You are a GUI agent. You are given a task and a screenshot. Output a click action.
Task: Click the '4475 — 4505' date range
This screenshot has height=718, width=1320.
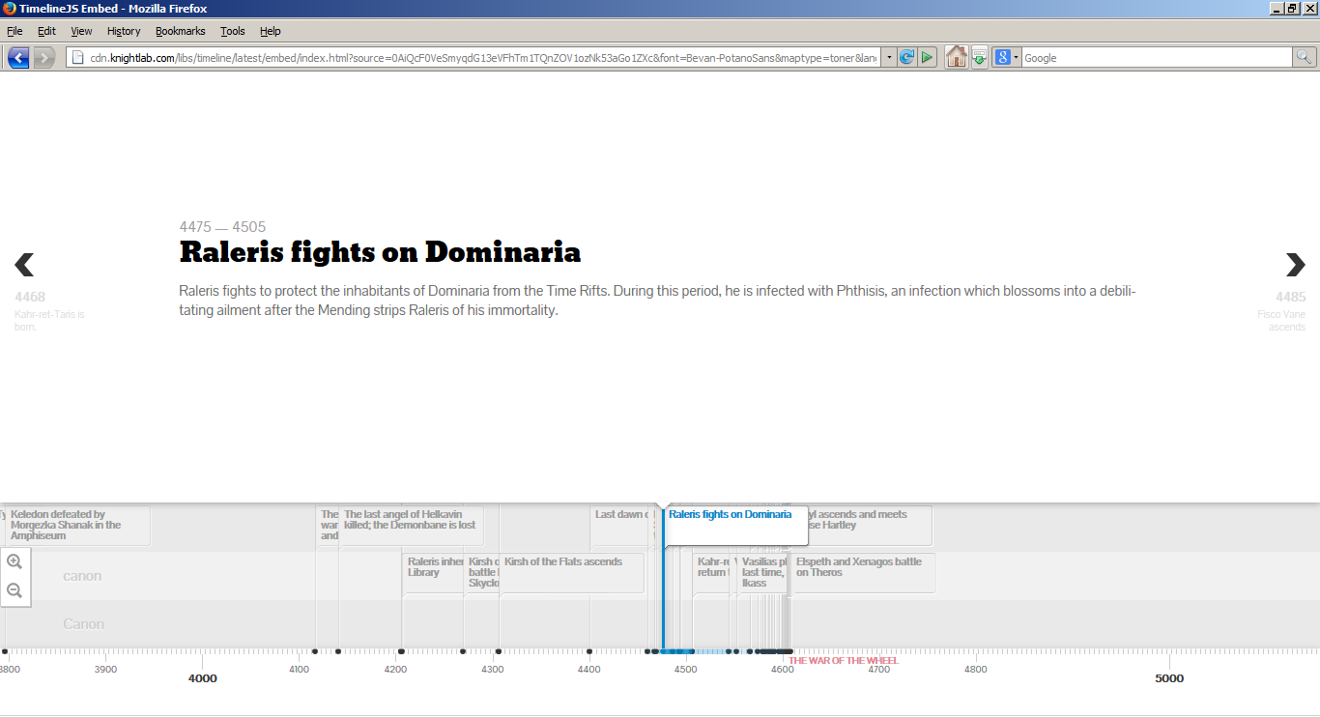[x=222, y=227]
